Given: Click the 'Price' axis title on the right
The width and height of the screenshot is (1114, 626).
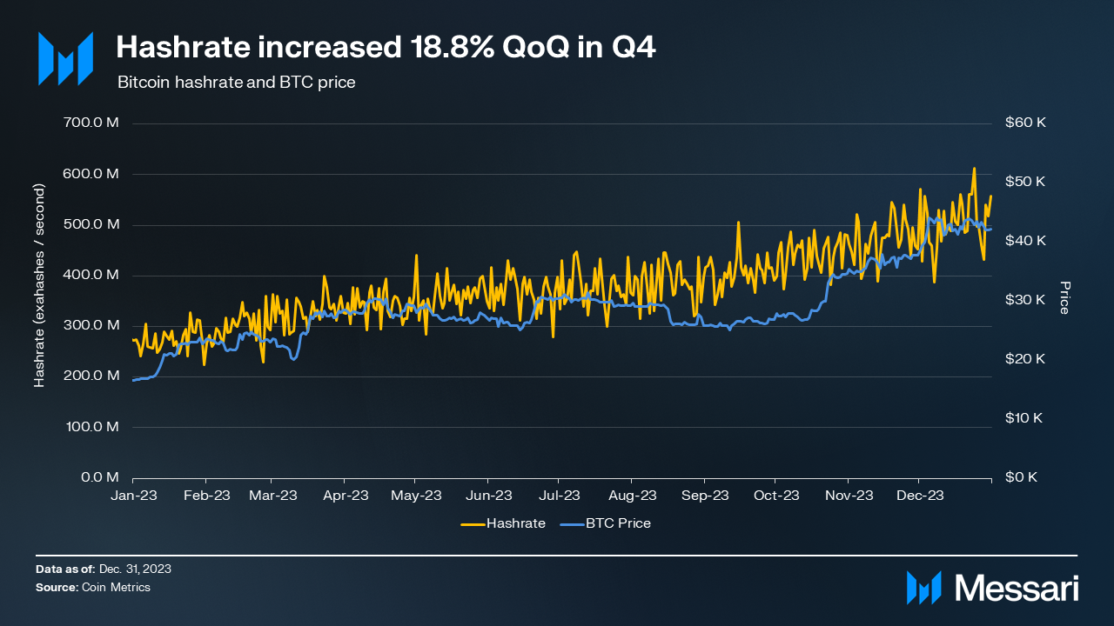Looking at the screenshot, I should [x=1064, y=297].
